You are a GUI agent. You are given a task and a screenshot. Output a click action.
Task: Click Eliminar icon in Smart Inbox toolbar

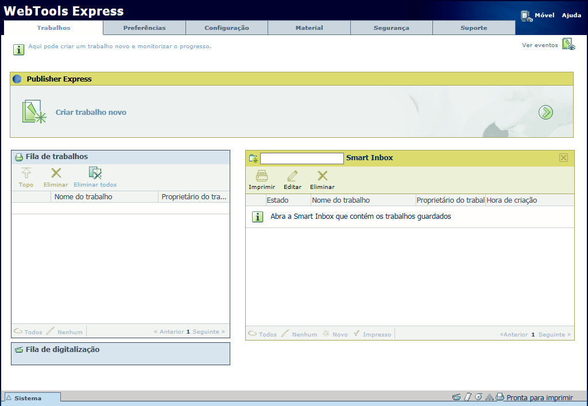(x=322, y=176)
